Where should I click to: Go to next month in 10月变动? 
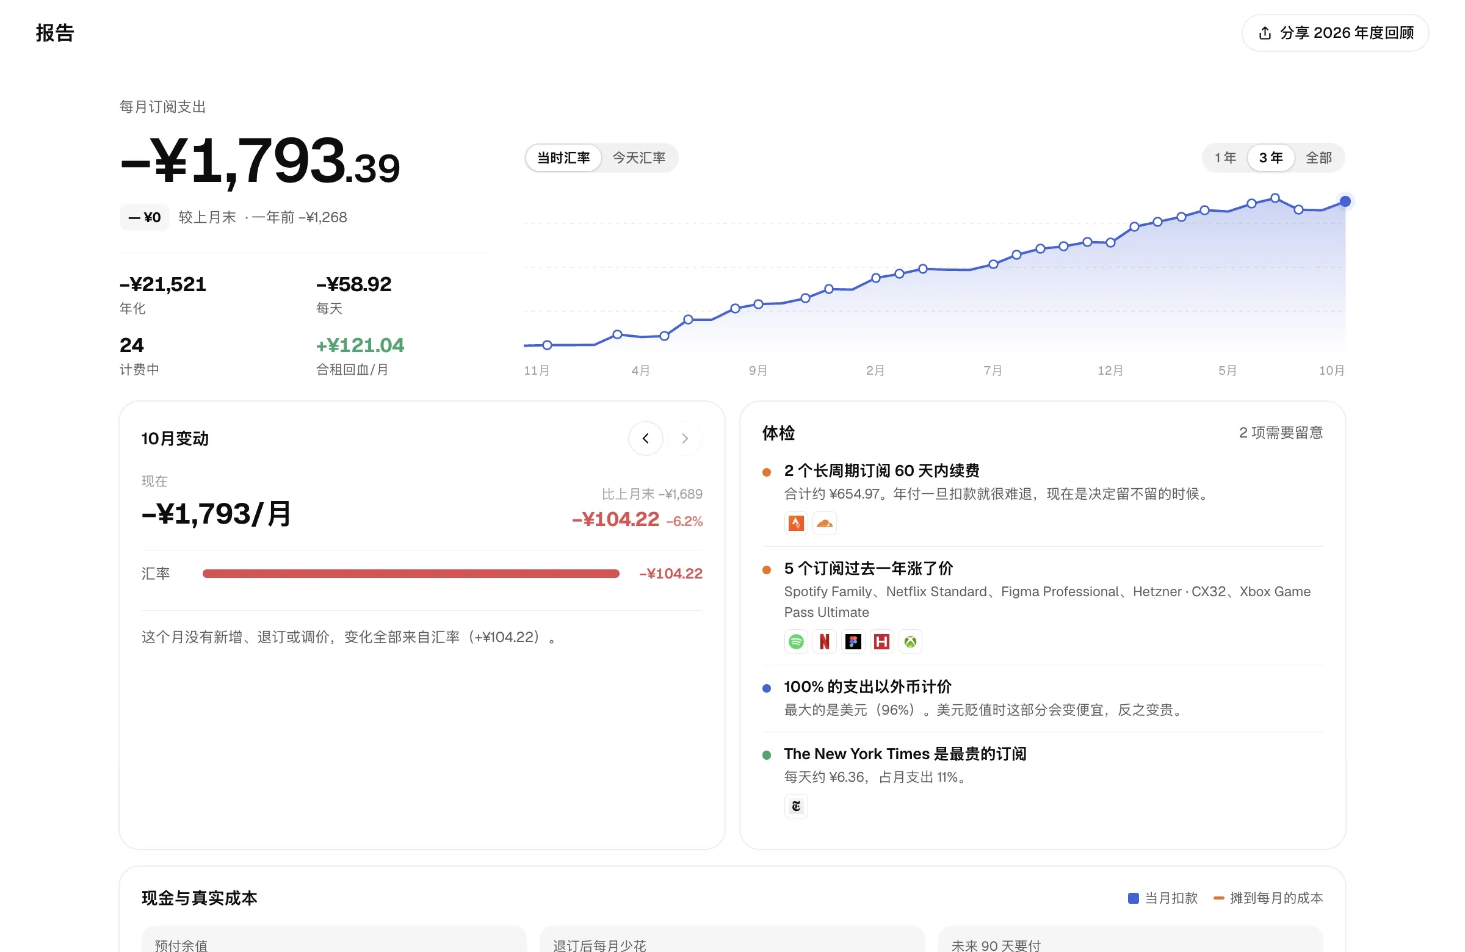click(x=684, y=438)
